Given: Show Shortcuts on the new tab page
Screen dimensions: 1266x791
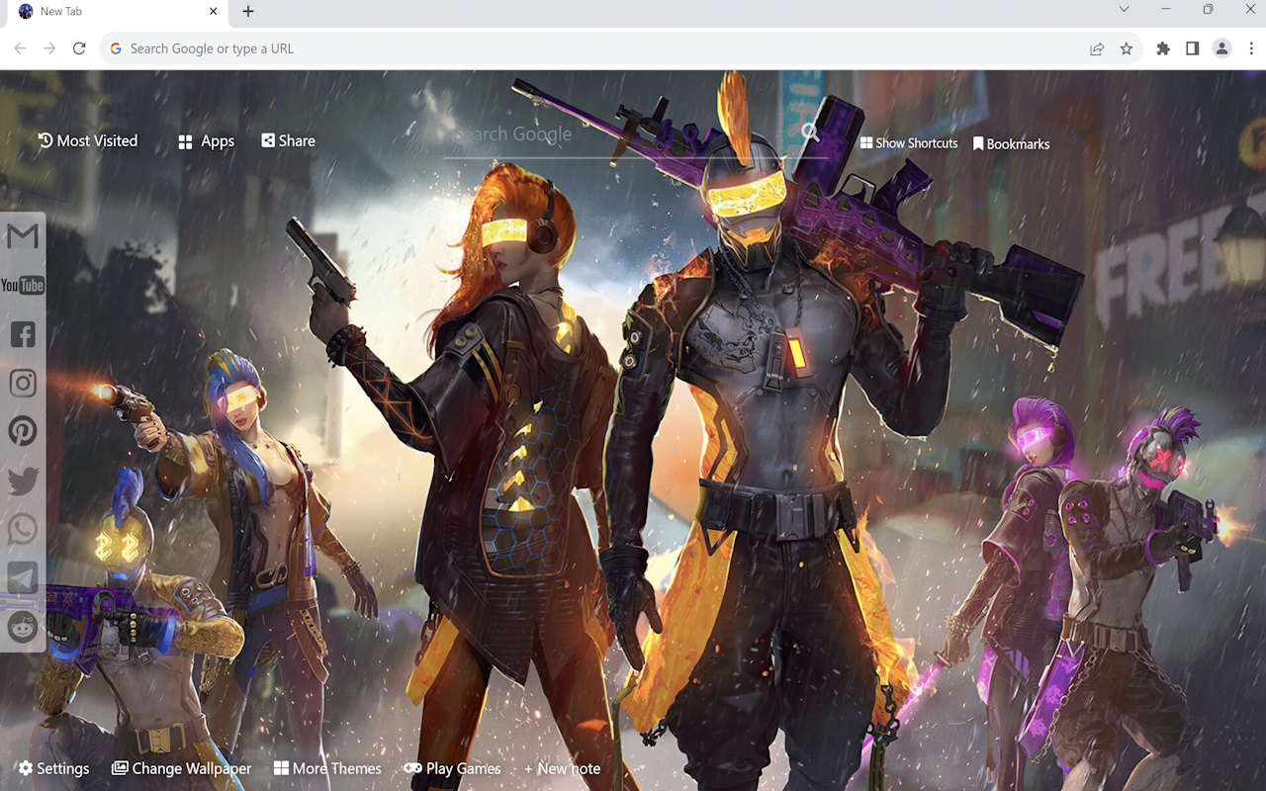Looking at the screenshot, I should (x=909, y=143).
